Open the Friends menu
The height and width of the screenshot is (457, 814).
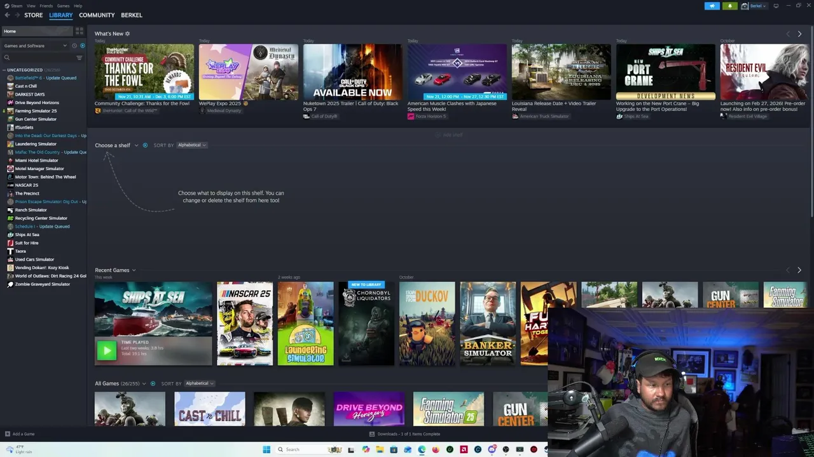coord(46,6)
